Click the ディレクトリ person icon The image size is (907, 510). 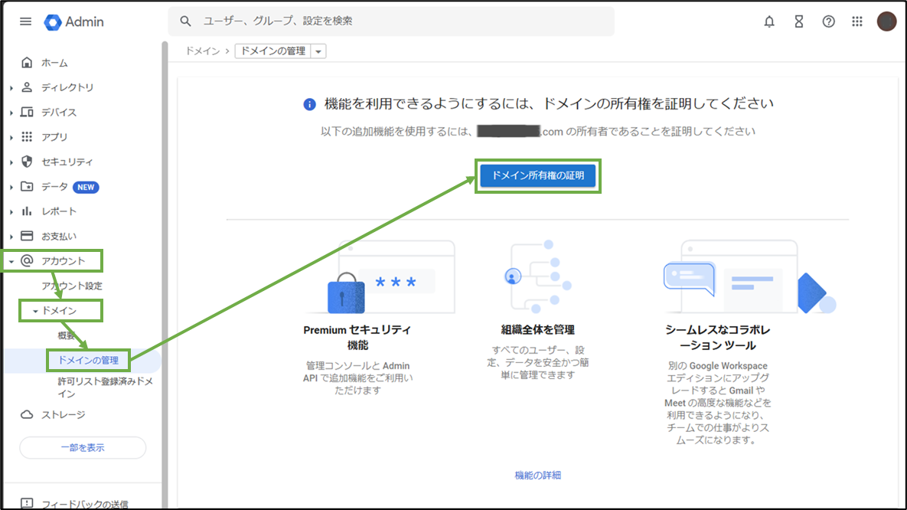tap(27, 87)
